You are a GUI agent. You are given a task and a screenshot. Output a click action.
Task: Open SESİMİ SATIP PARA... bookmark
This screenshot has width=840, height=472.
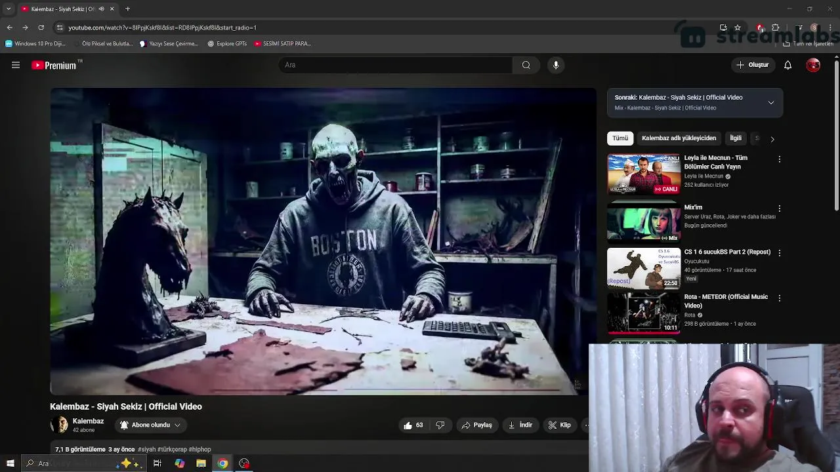coord(283,44)
